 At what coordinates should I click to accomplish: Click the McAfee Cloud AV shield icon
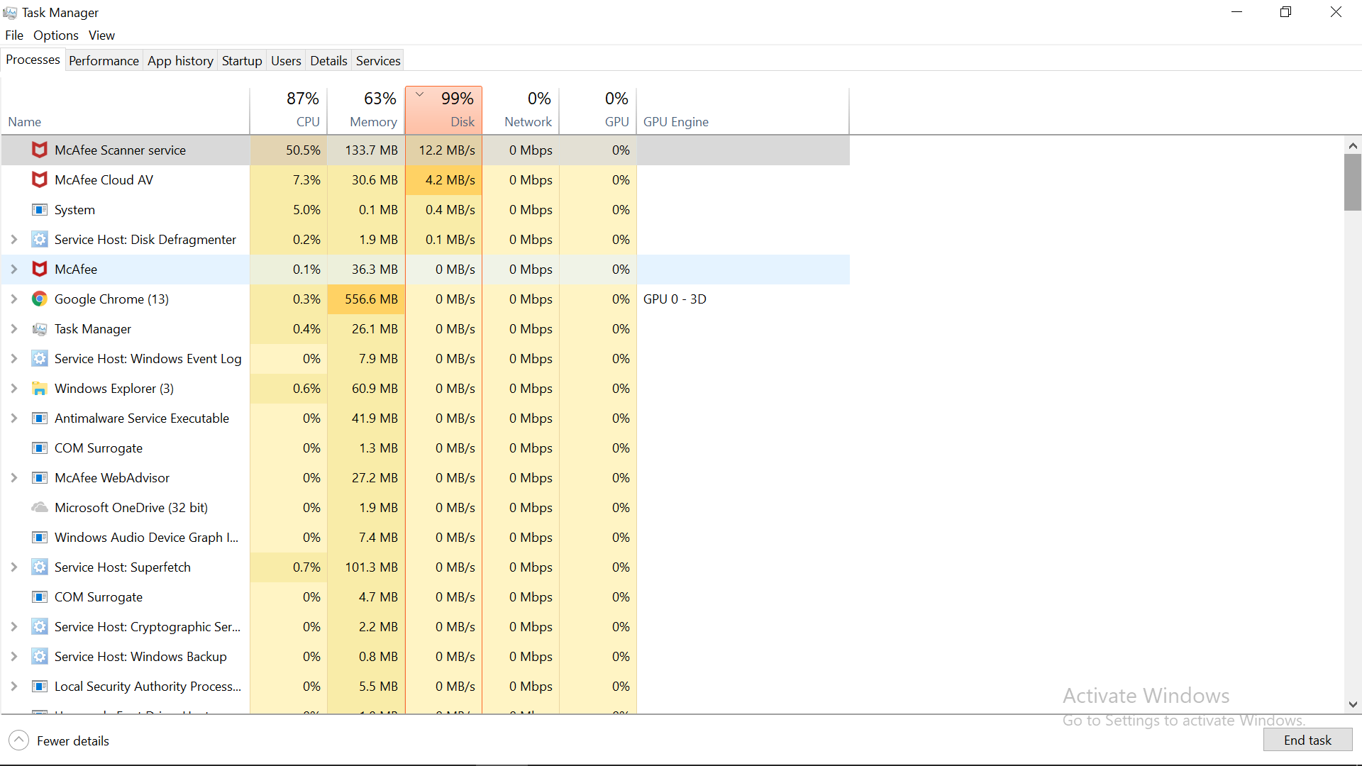pos(40,179)
